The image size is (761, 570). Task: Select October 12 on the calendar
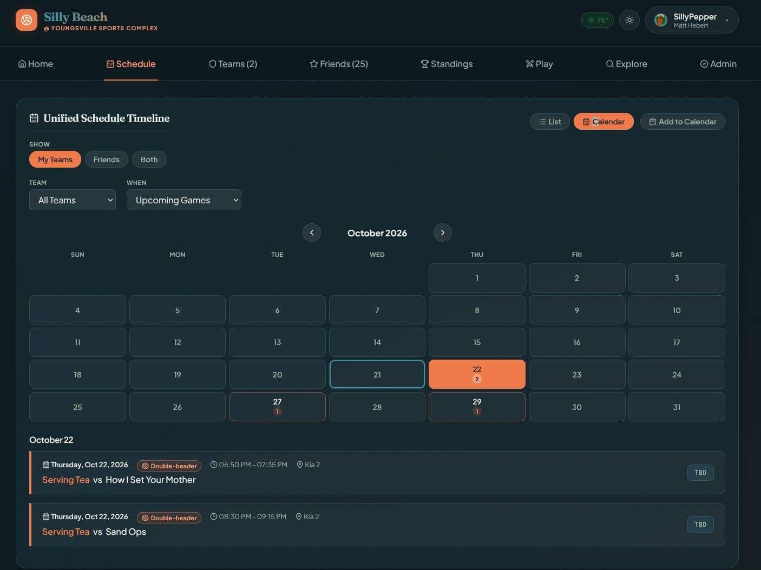[x=178, y=342]
